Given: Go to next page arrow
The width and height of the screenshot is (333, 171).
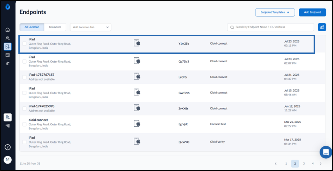Looking at the screenshot, I should click(321, 164).
